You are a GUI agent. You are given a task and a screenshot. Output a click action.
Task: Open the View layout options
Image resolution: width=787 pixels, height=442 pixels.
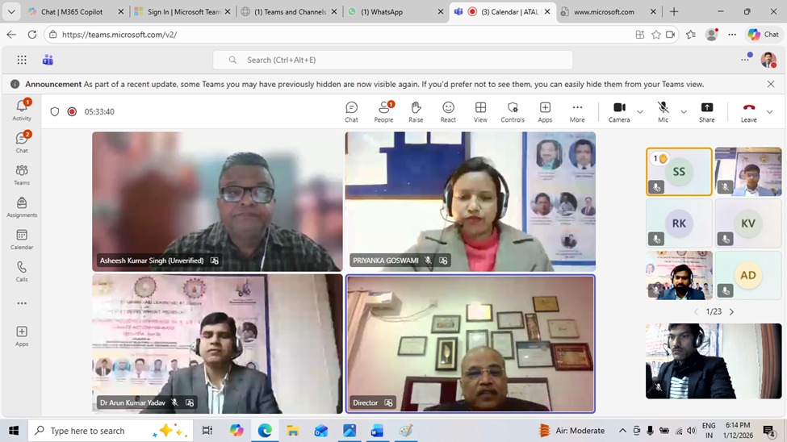(x=480, y=111)
